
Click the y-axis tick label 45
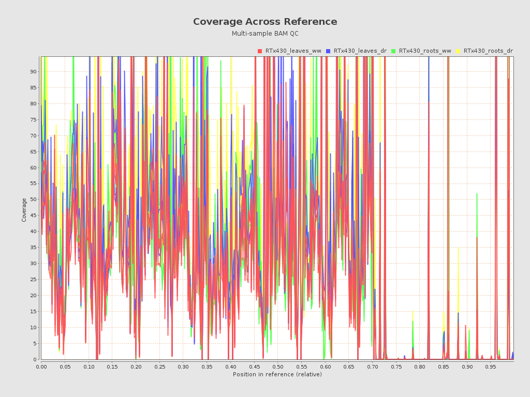pyautogui.click(x=33, y=216)
